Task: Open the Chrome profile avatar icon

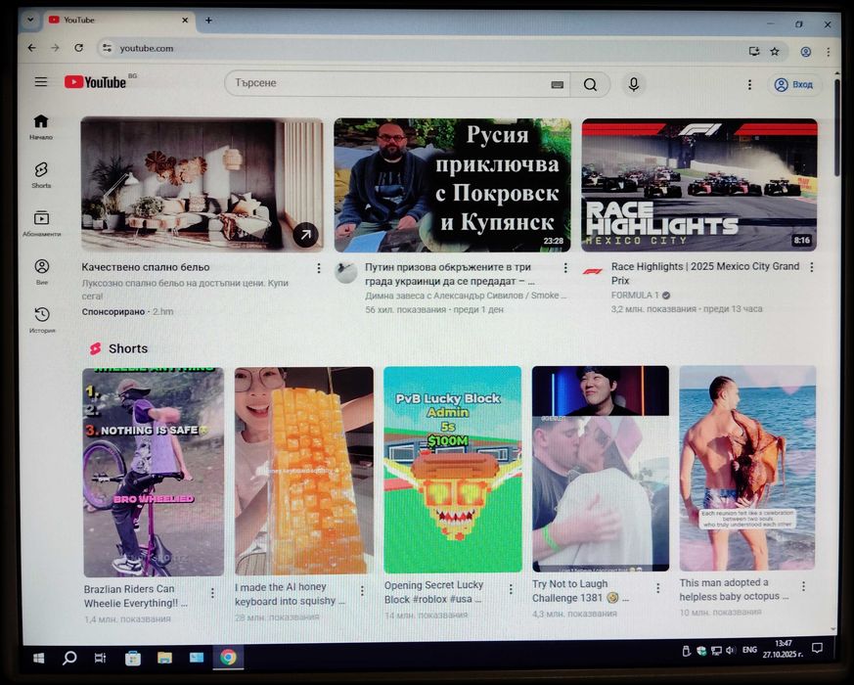Action: 805,52
